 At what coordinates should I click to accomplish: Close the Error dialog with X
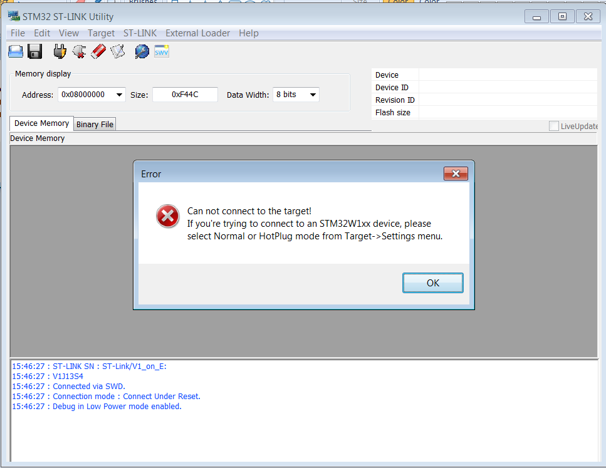pos(456,174)
